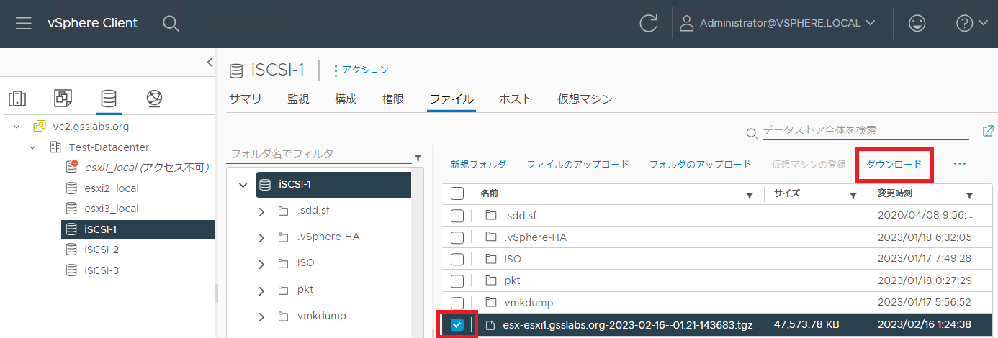Click the データストア全体を検索 search field

pos(866,131)
